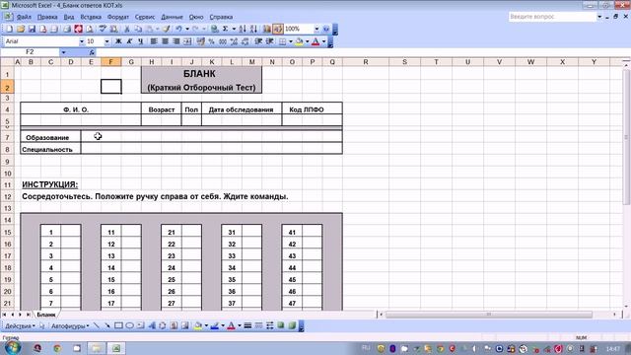
Task: Open the Справка menu
Action: point(221,17)
